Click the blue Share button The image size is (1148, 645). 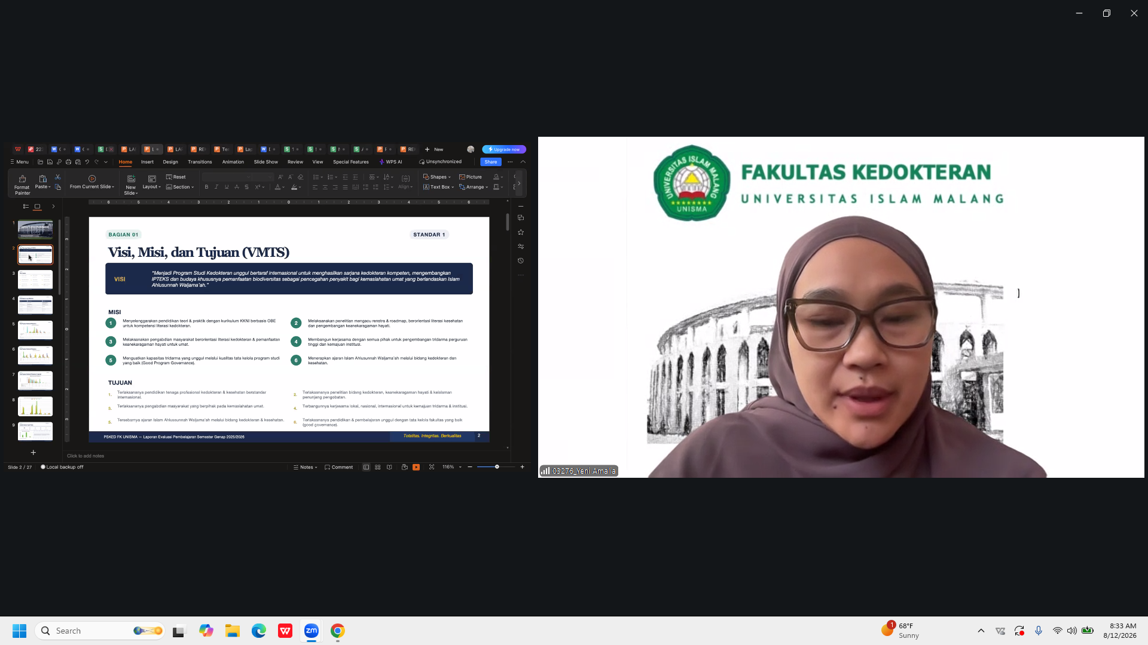(x=491, y=162)
